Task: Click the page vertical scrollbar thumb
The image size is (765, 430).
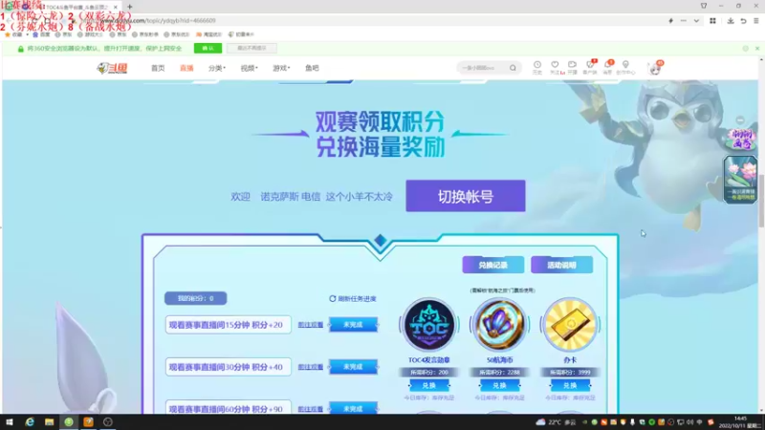Action: tap(761, 201)
